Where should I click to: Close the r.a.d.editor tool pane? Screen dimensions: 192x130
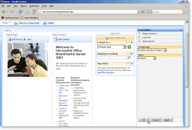[181, 30]
